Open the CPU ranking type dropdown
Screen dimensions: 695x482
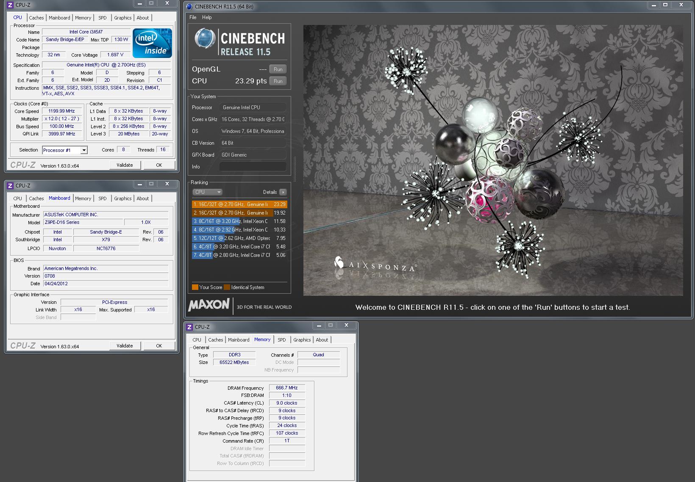pos(207,192)
